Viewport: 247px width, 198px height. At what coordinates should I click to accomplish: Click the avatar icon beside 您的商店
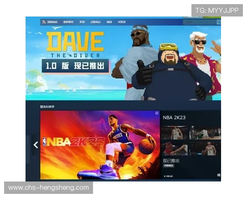(44, 22)
